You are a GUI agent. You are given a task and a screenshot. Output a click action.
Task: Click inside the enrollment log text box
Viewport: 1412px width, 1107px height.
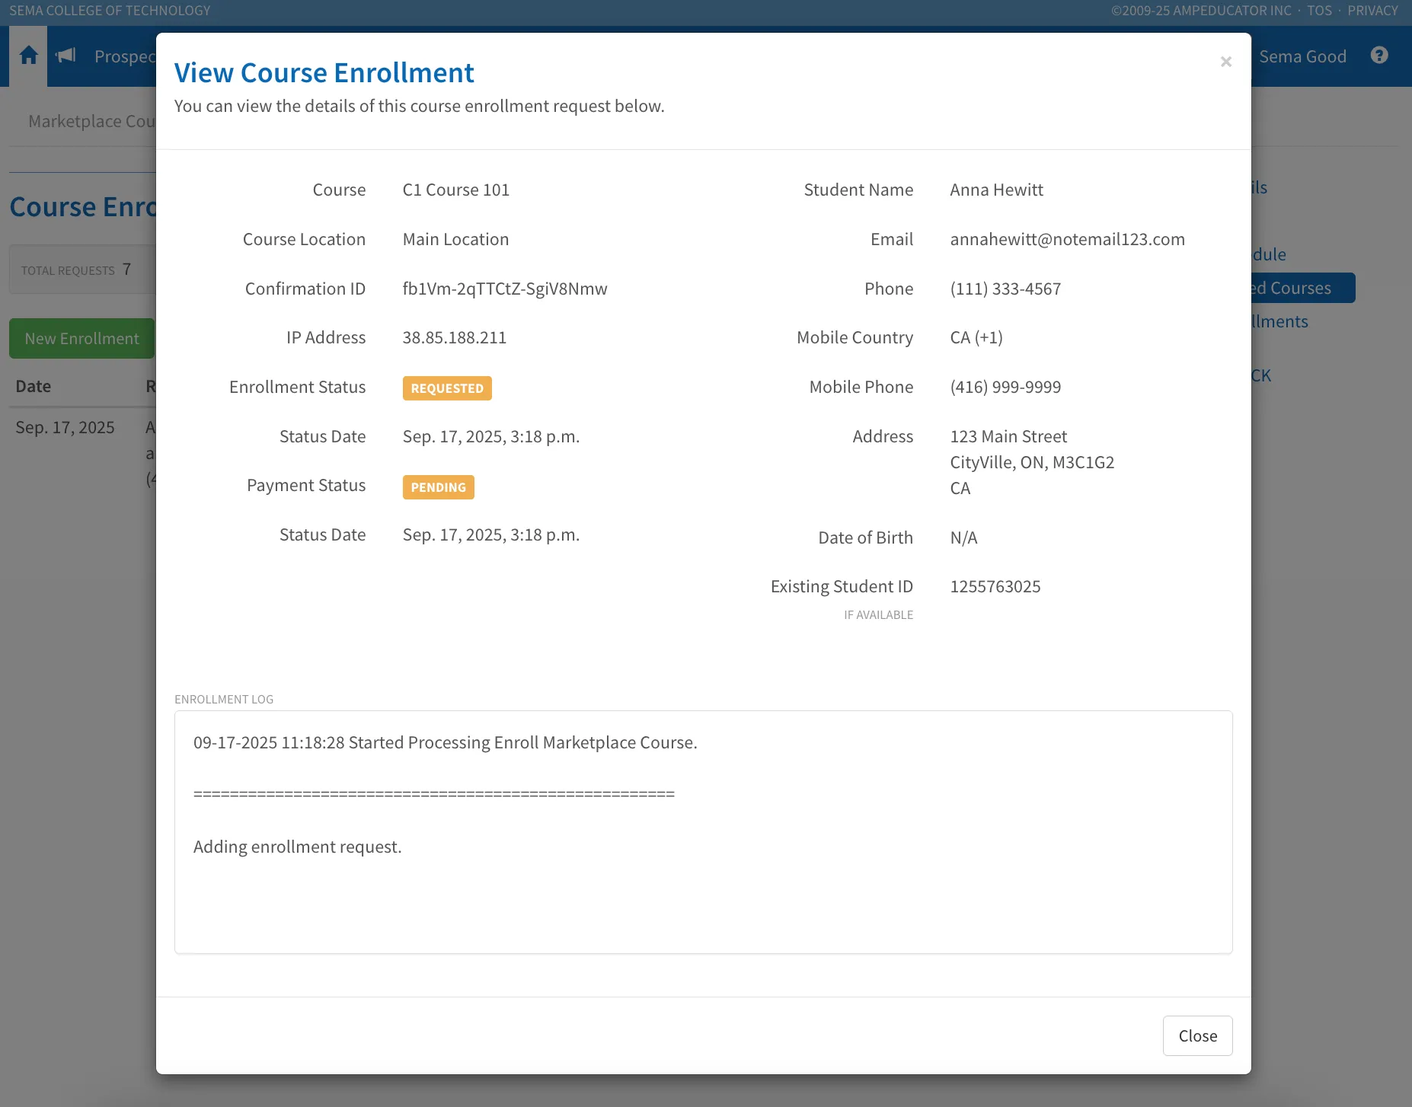pos(703,831)
